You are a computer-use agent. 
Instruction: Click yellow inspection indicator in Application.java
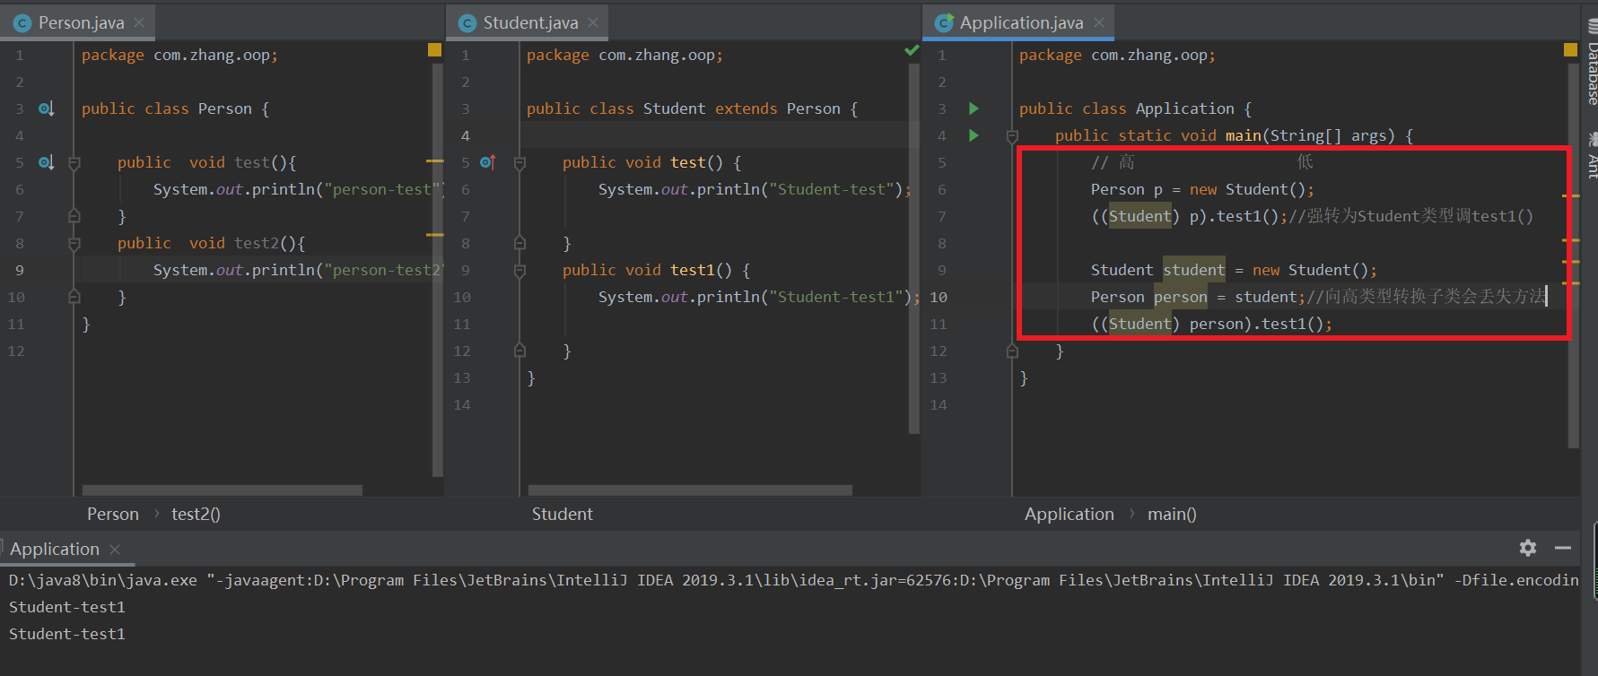click(x=1570, y=50)
